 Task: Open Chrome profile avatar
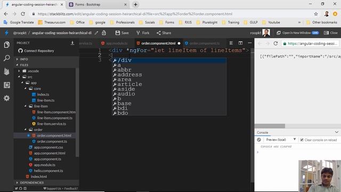[x=327, y=14]
